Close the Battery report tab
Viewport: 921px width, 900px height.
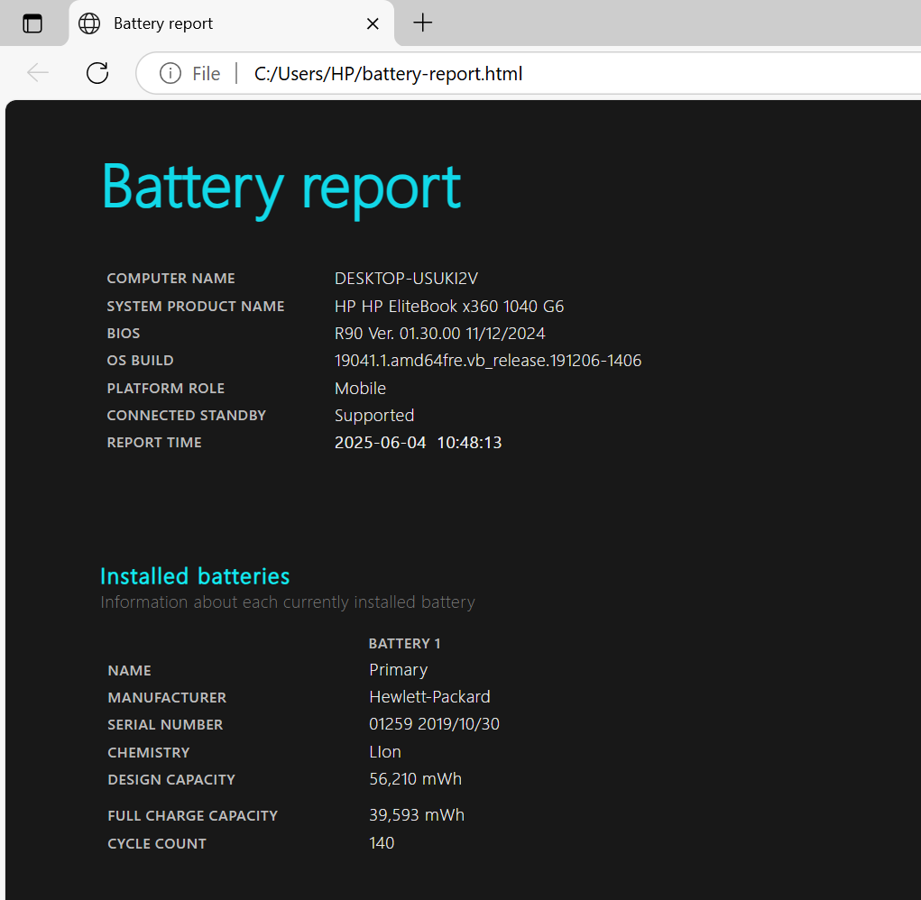tap(373, 23)
